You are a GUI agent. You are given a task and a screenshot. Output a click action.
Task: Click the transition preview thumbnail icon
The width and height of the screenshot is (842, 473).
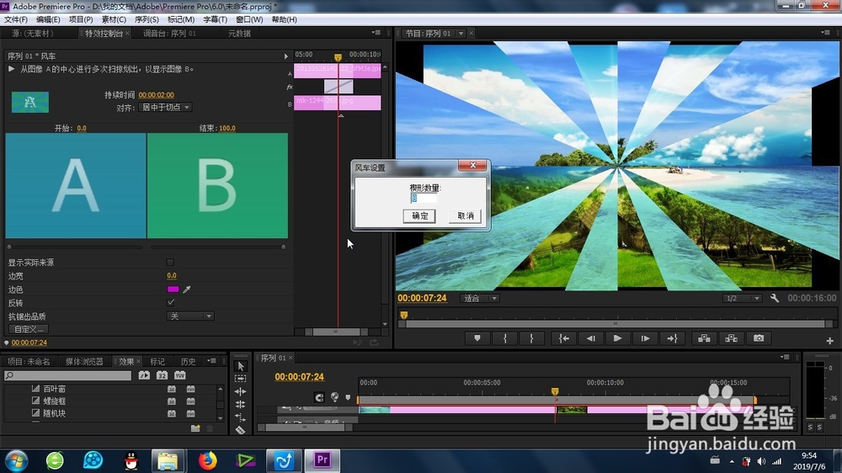(30, 102)
